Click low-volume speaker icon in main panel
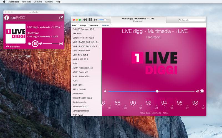The width and height of the screenshot is (222, 138). click(x=105, y=91)
